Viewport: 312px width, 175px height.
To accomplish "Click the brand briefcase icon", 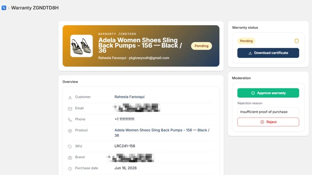I will (x=70, y=158).
